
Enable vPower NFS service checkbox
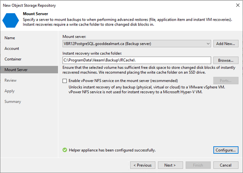tap(65, 81)
